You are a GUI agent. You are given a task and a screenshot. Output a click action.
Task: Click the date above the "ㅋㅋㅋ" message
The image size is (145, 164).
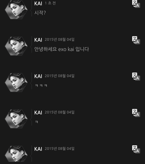pos(60,76)
